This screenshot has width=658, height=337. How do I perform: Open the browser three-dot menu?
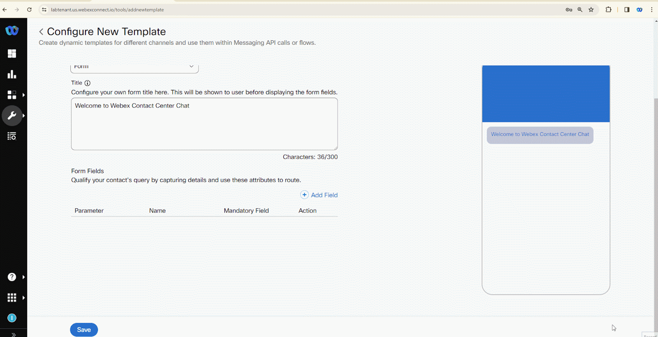(652, 9)
